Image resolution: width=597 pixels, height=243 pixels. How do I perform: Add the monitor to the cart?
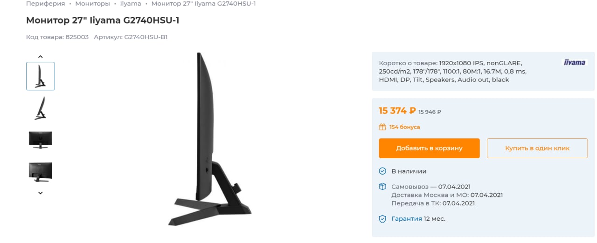point(429,148)
